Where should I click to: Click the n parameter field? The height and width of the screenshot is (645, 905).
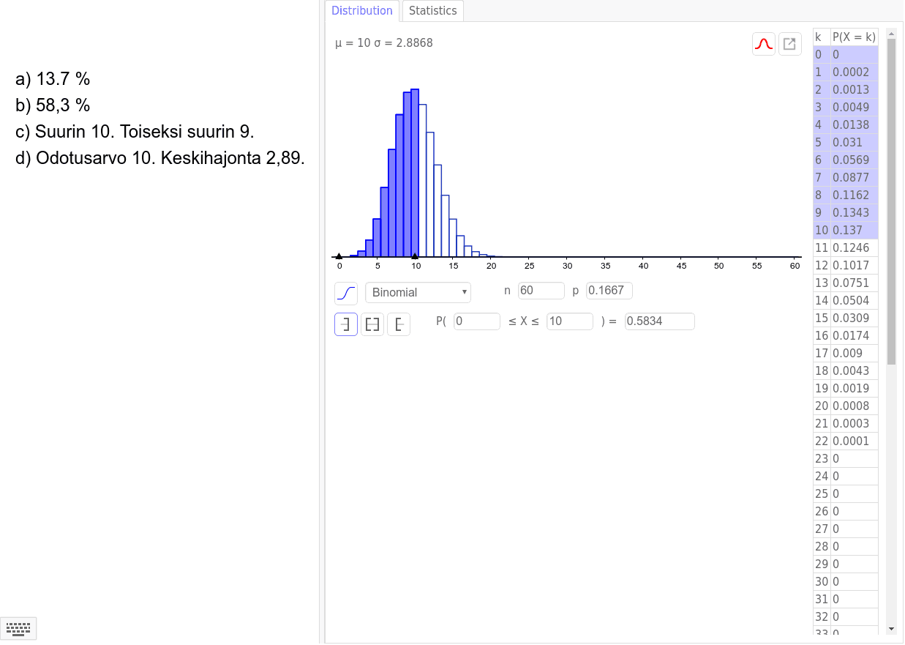[541, 291]
